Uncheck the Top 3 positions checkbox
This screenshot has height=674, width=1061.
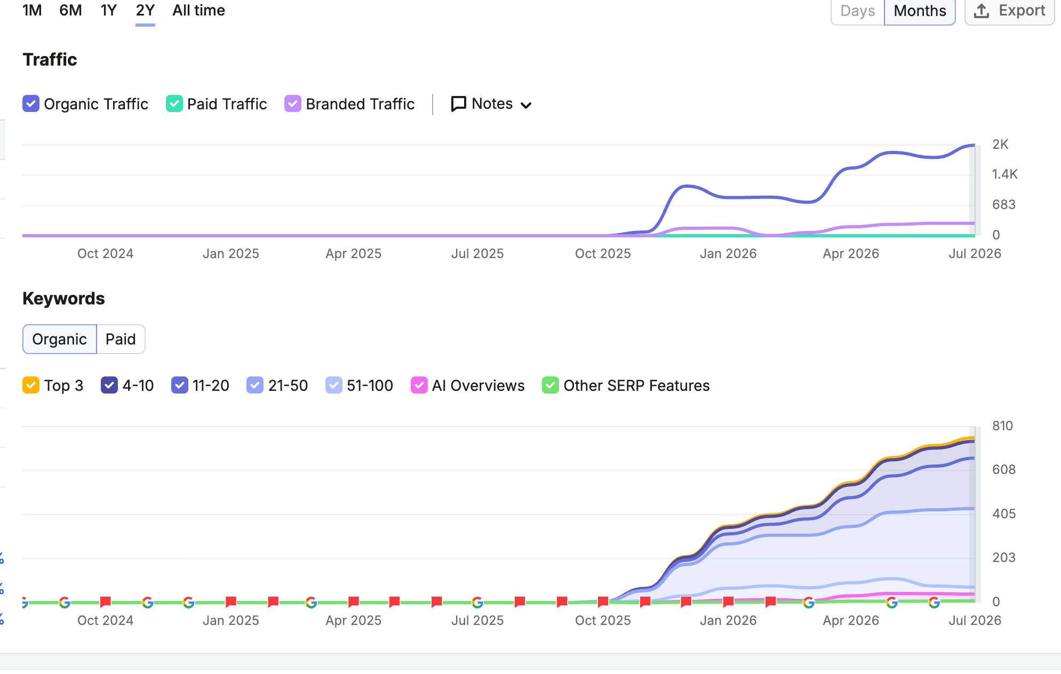(x=31, y=385)
